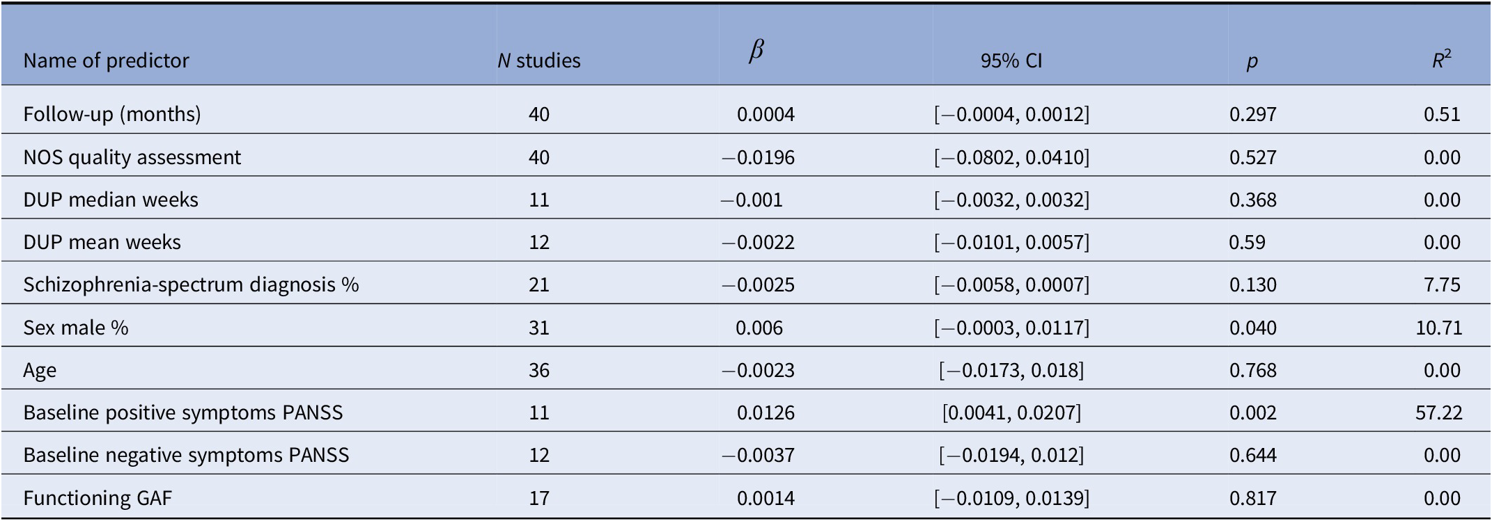Click the "95% CI" column header
The width and height of the screenshot is (1492, 521).
[x=1011, y=61]
